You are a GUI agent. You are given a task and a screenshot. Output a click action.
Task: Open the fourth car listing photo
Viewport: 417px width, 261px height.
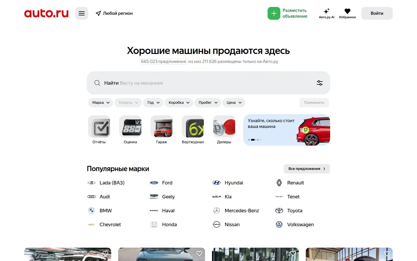coord(349,254)
